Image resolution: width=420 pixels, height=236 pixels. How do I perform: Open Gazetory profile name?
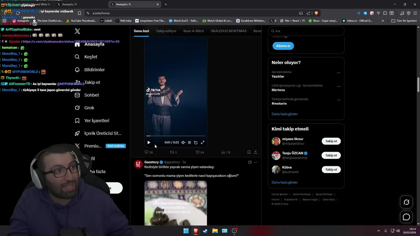coord(151,162)
